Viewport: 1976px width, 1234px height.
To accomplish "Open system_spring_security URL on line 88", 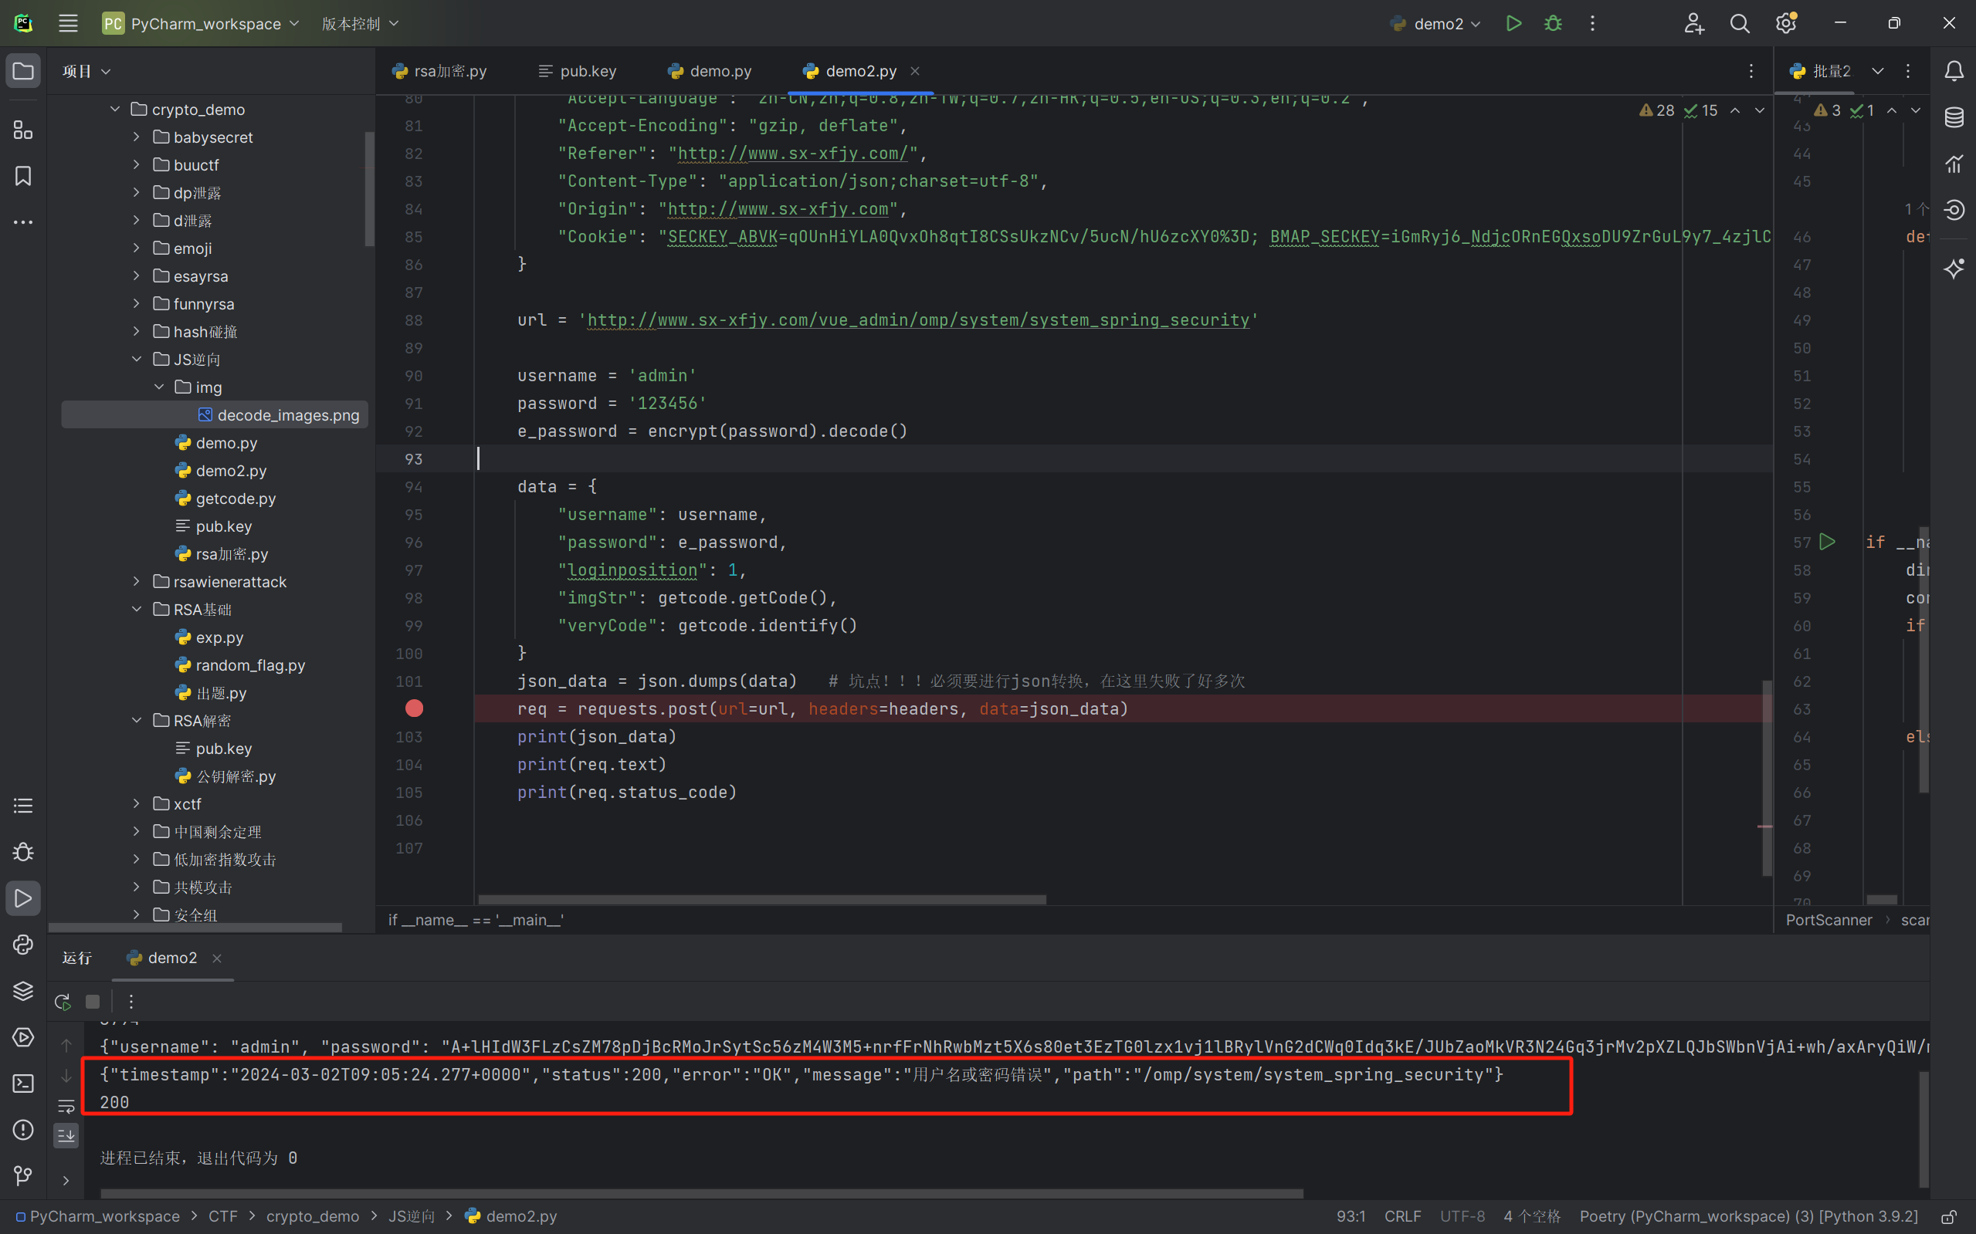I will click(919, 320).
